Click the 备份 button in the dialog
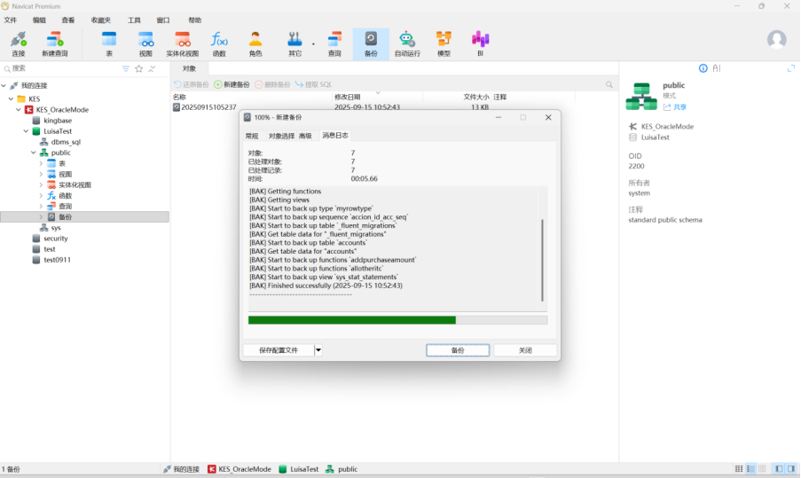 tap(457, 350)
